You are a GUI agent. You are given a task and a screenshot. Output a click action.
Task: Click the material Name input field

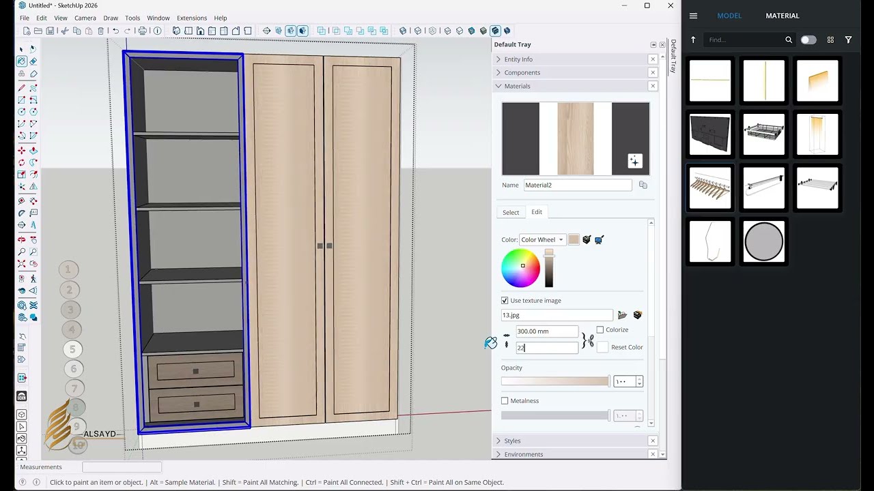tap(578, 185)
